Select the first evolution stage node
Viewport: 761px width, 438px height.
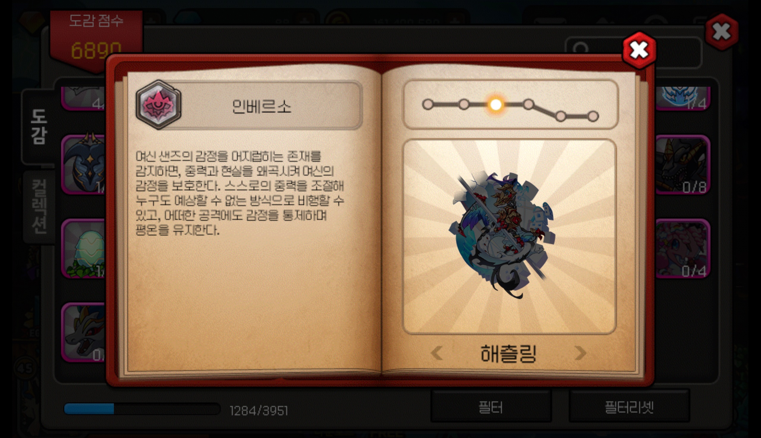(428, 104)
